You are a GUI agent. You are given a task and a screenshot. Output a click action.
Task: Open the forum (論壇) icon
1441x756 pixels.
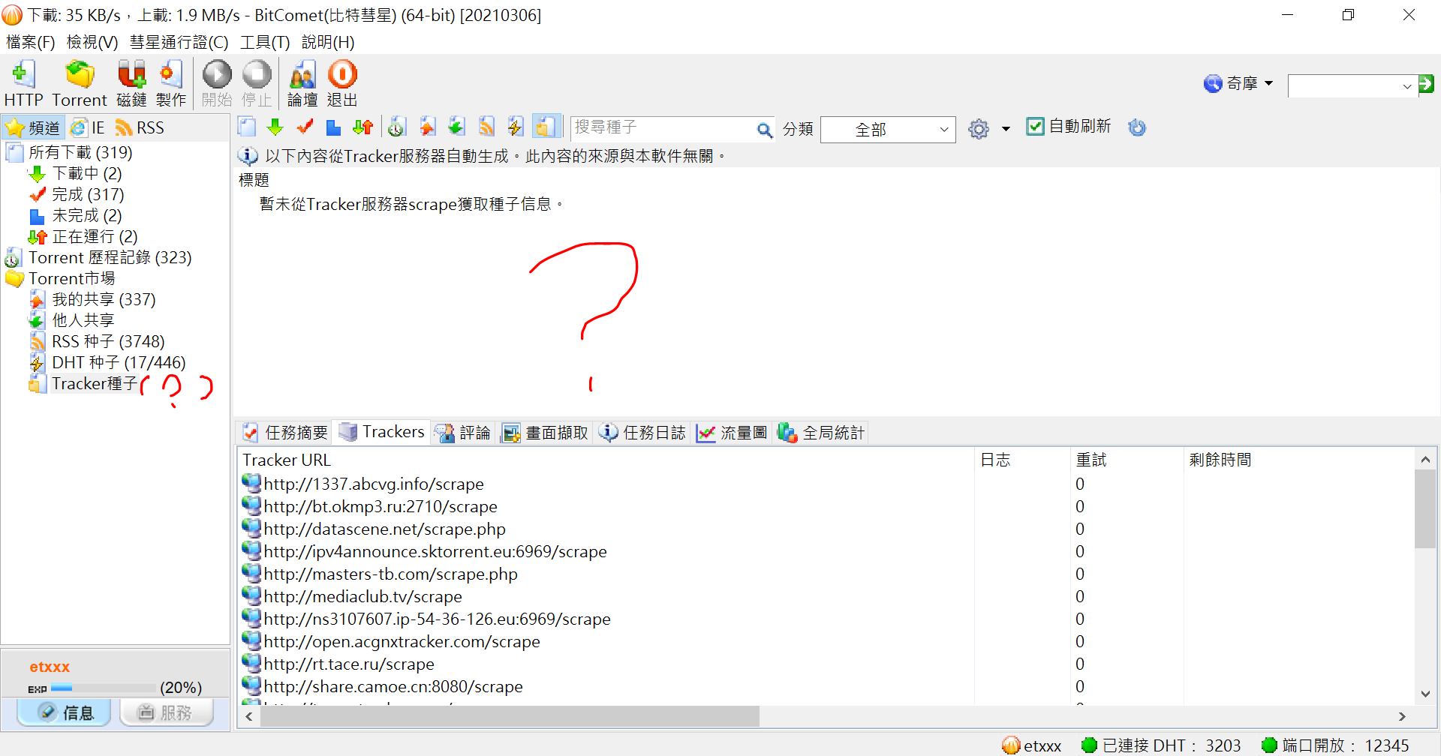[x=302, y=83]
